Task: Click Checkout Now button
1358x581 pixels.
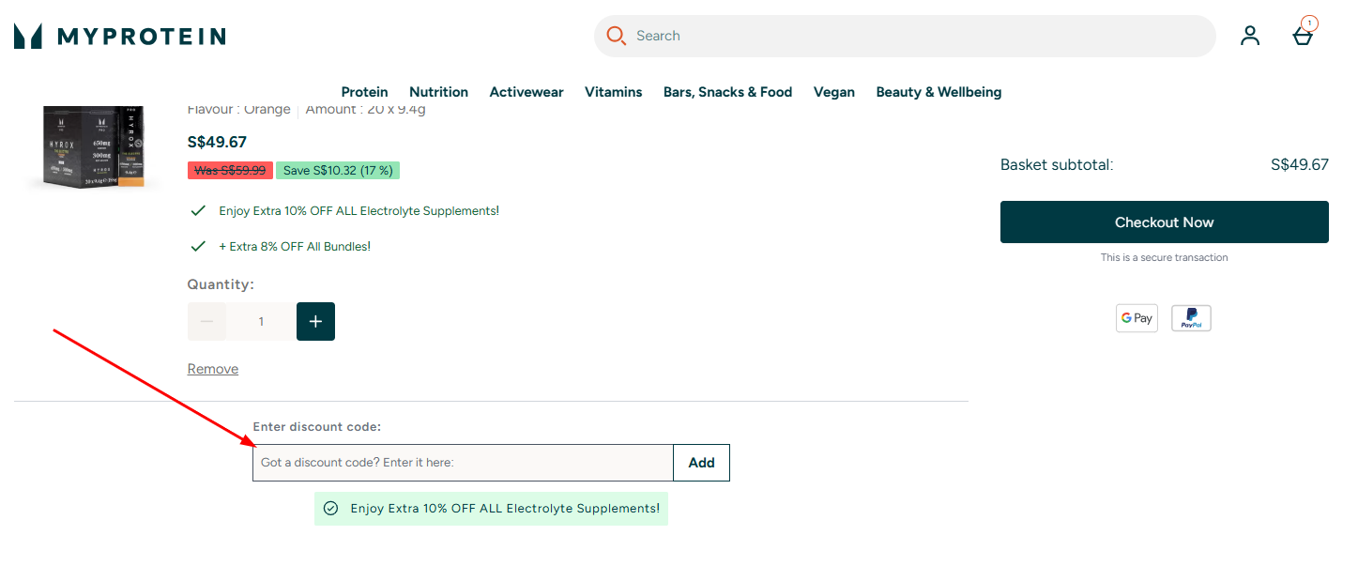Action: [x=1164, y=222]
